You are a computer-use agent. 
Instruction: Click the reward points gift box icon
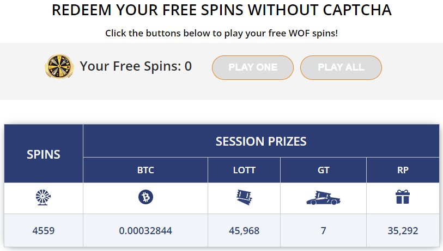click(403, 197)
